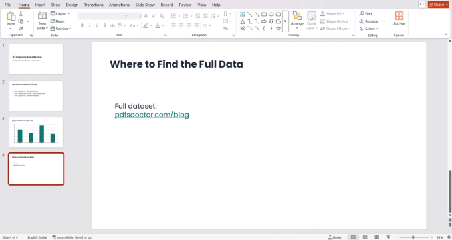Clear all formatting icon
Screen dimensions: 452x240
162,16
